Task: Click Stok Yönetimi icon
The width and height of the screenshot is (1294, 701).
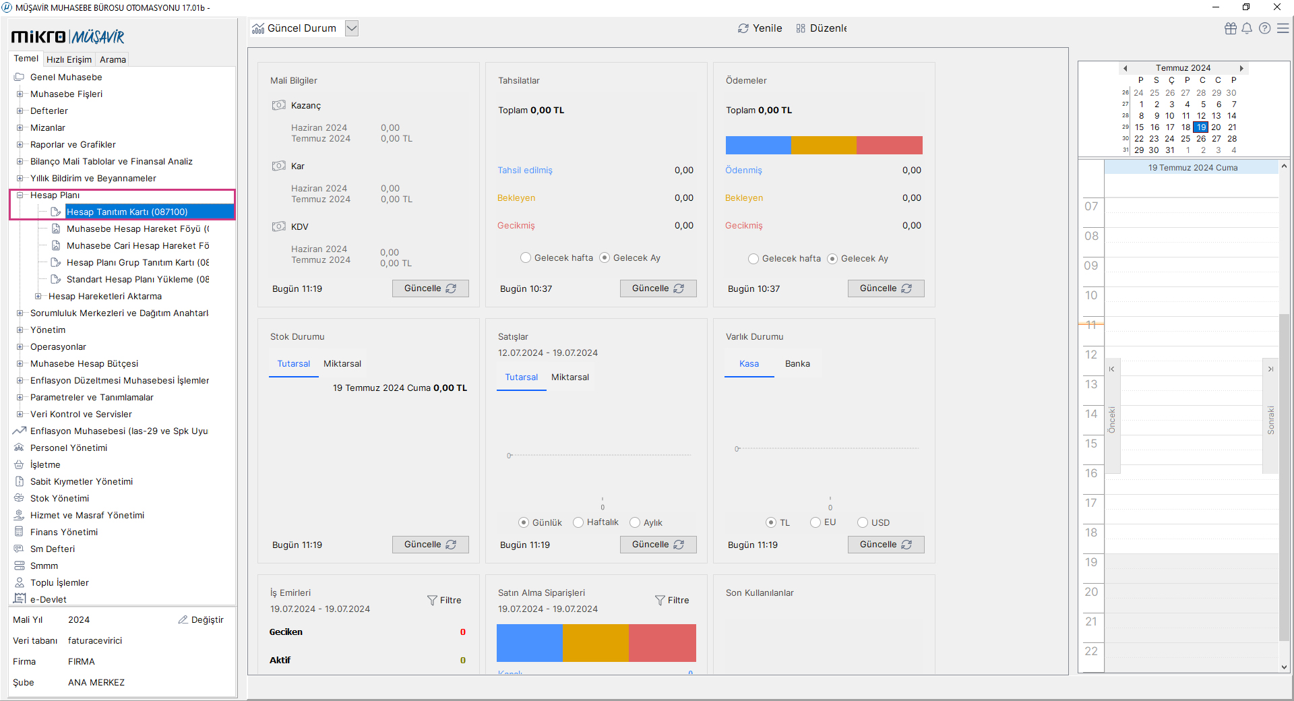Action: (x=19, y=498)
